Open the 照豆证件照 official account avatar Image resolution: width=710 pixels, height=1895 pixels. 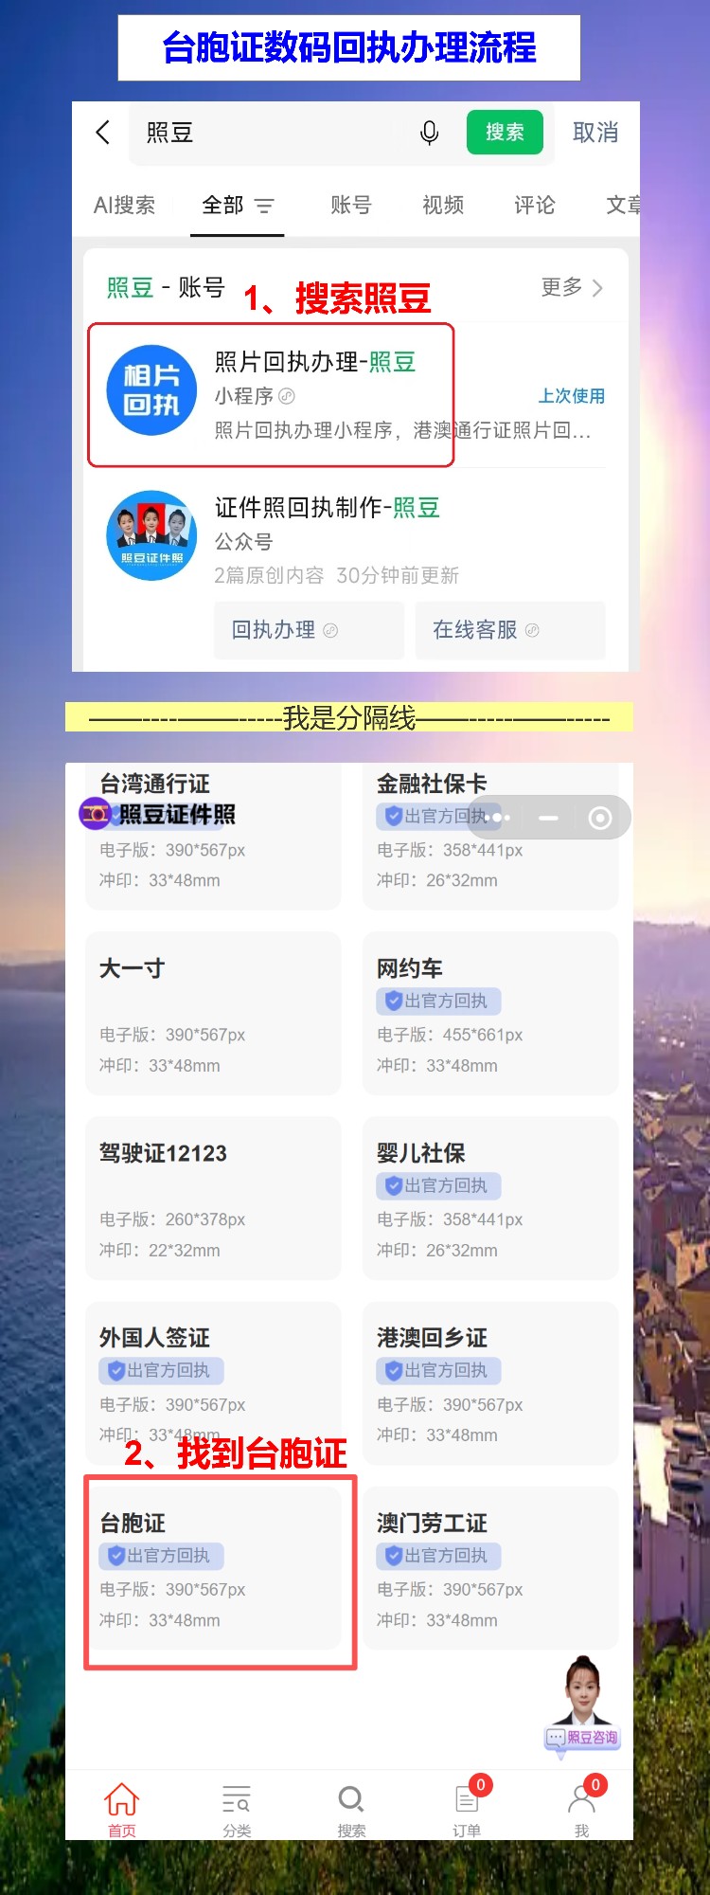[151, 535]
